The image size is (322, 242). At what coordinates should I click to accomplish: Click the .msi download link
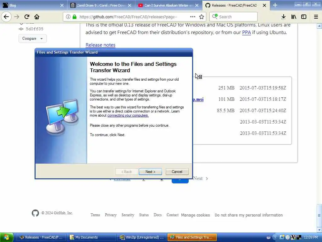198,99
